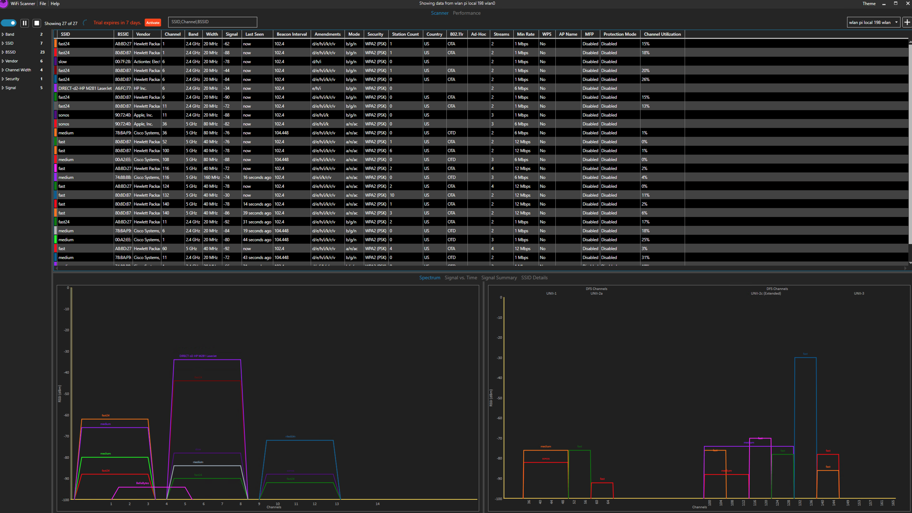Click DIRECT-d2-HP M281 LaserJet label in spectrum chart
This screenshot has height=513, width=912.
(x=198, y=356)
